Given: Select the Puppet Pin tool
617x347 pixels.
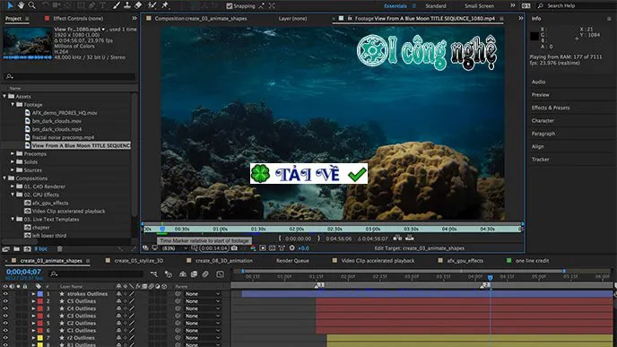Looking at the screenshot, I should pos(165,5).
